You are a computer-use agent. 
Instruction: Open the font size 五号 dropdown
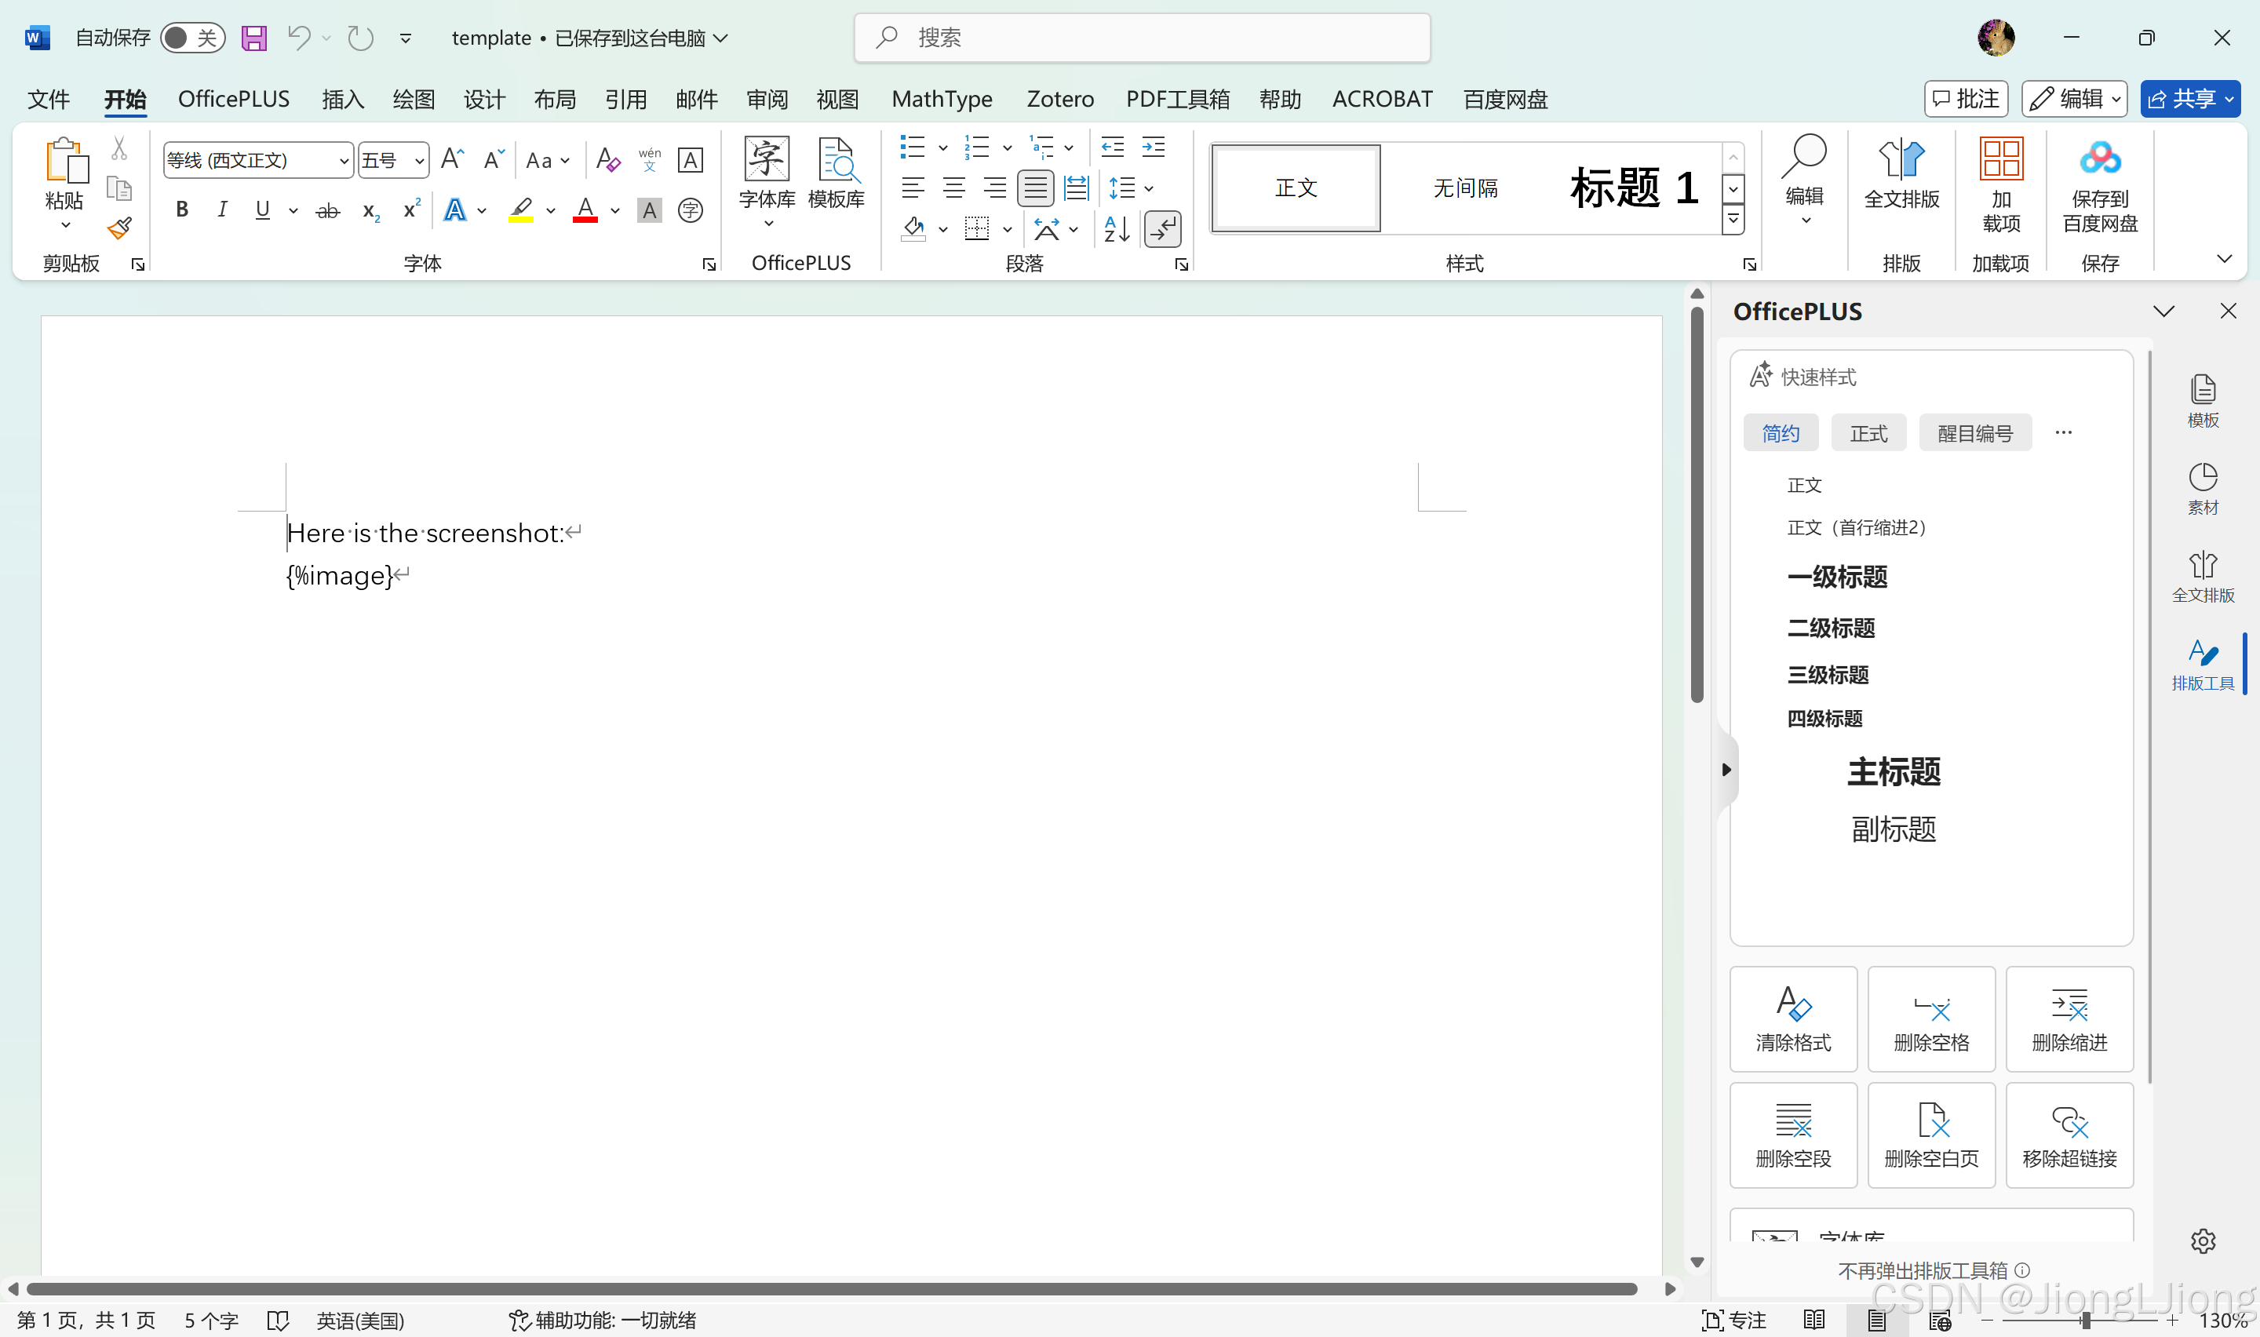pyautogui.click(x=419, y=160)
